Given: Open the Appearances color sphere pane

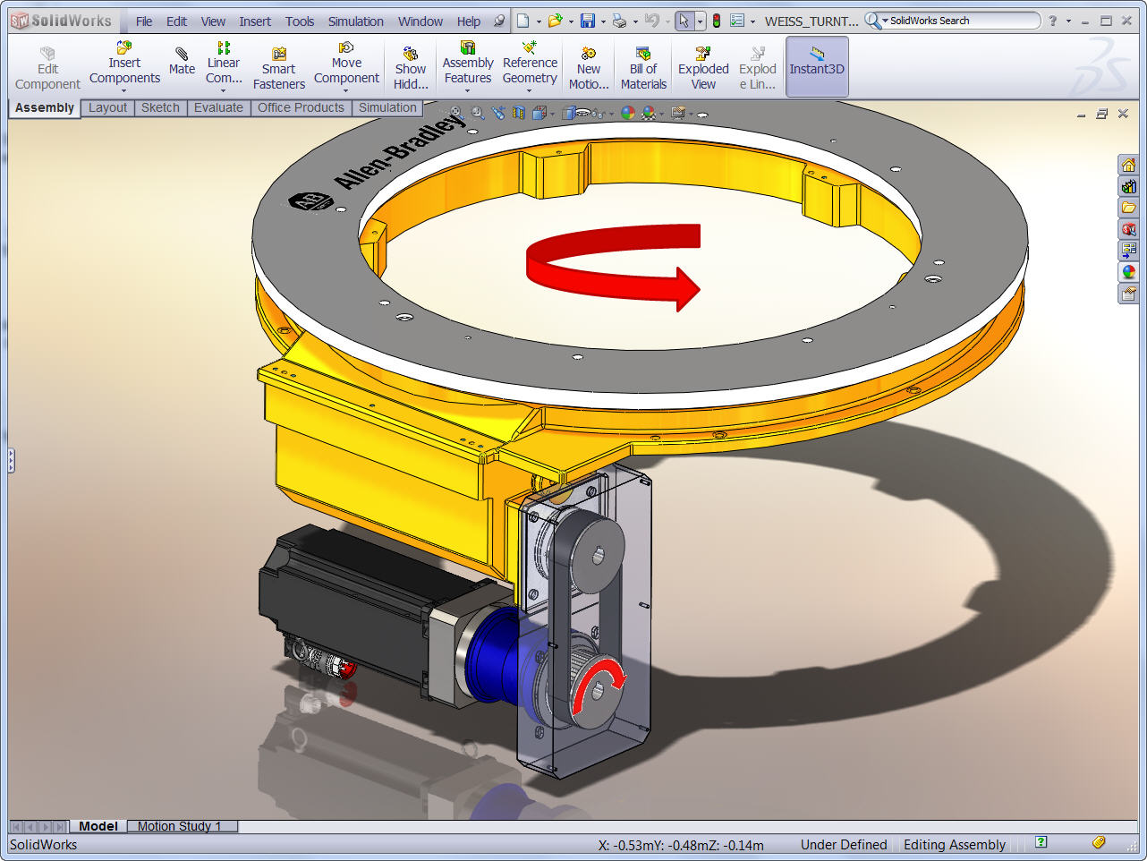Looking at the screenshot, I should pos(1129,272).
